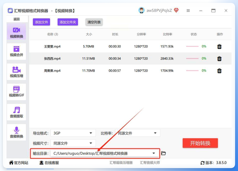The width and height of the screenshot is (238, 171).
Task: Click the red 开始转换 button
Action: tap(200, 143)
